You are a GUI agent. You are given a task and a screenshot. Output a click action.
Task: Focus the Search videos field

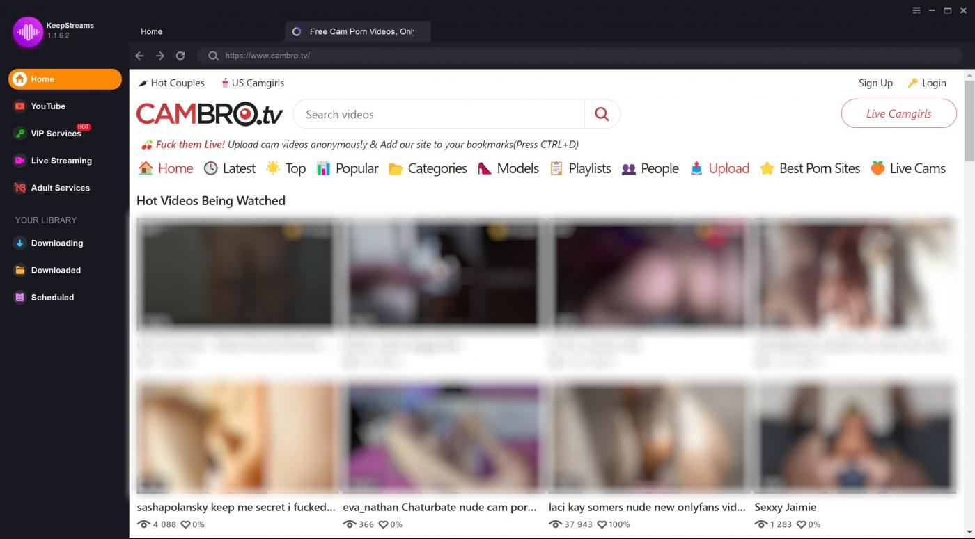click(x=438, y=114)
